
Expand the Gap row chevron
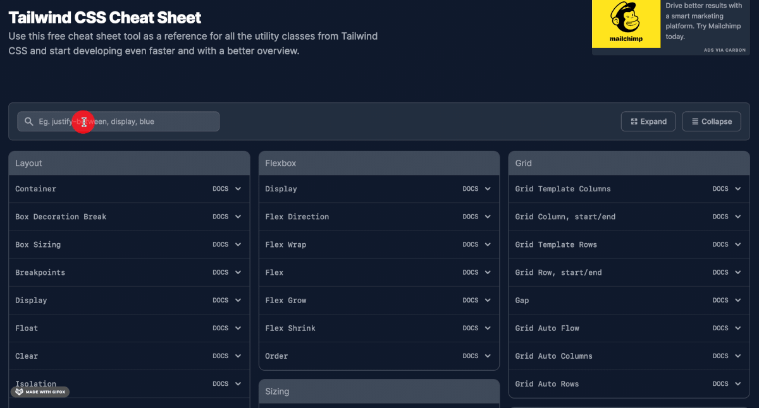click(x=737, y=300)
